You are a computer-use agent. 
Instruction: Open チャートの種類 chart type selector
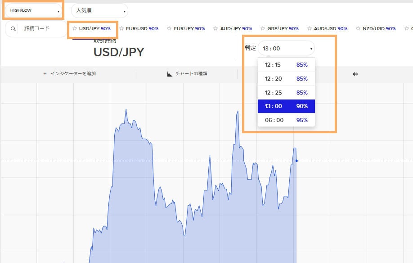coord(191,74)
